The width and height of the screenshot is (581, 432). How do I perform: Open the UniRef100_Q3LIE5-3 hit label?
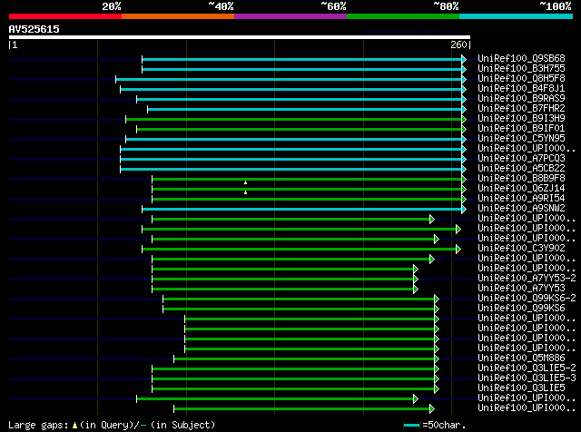[527, 378]
